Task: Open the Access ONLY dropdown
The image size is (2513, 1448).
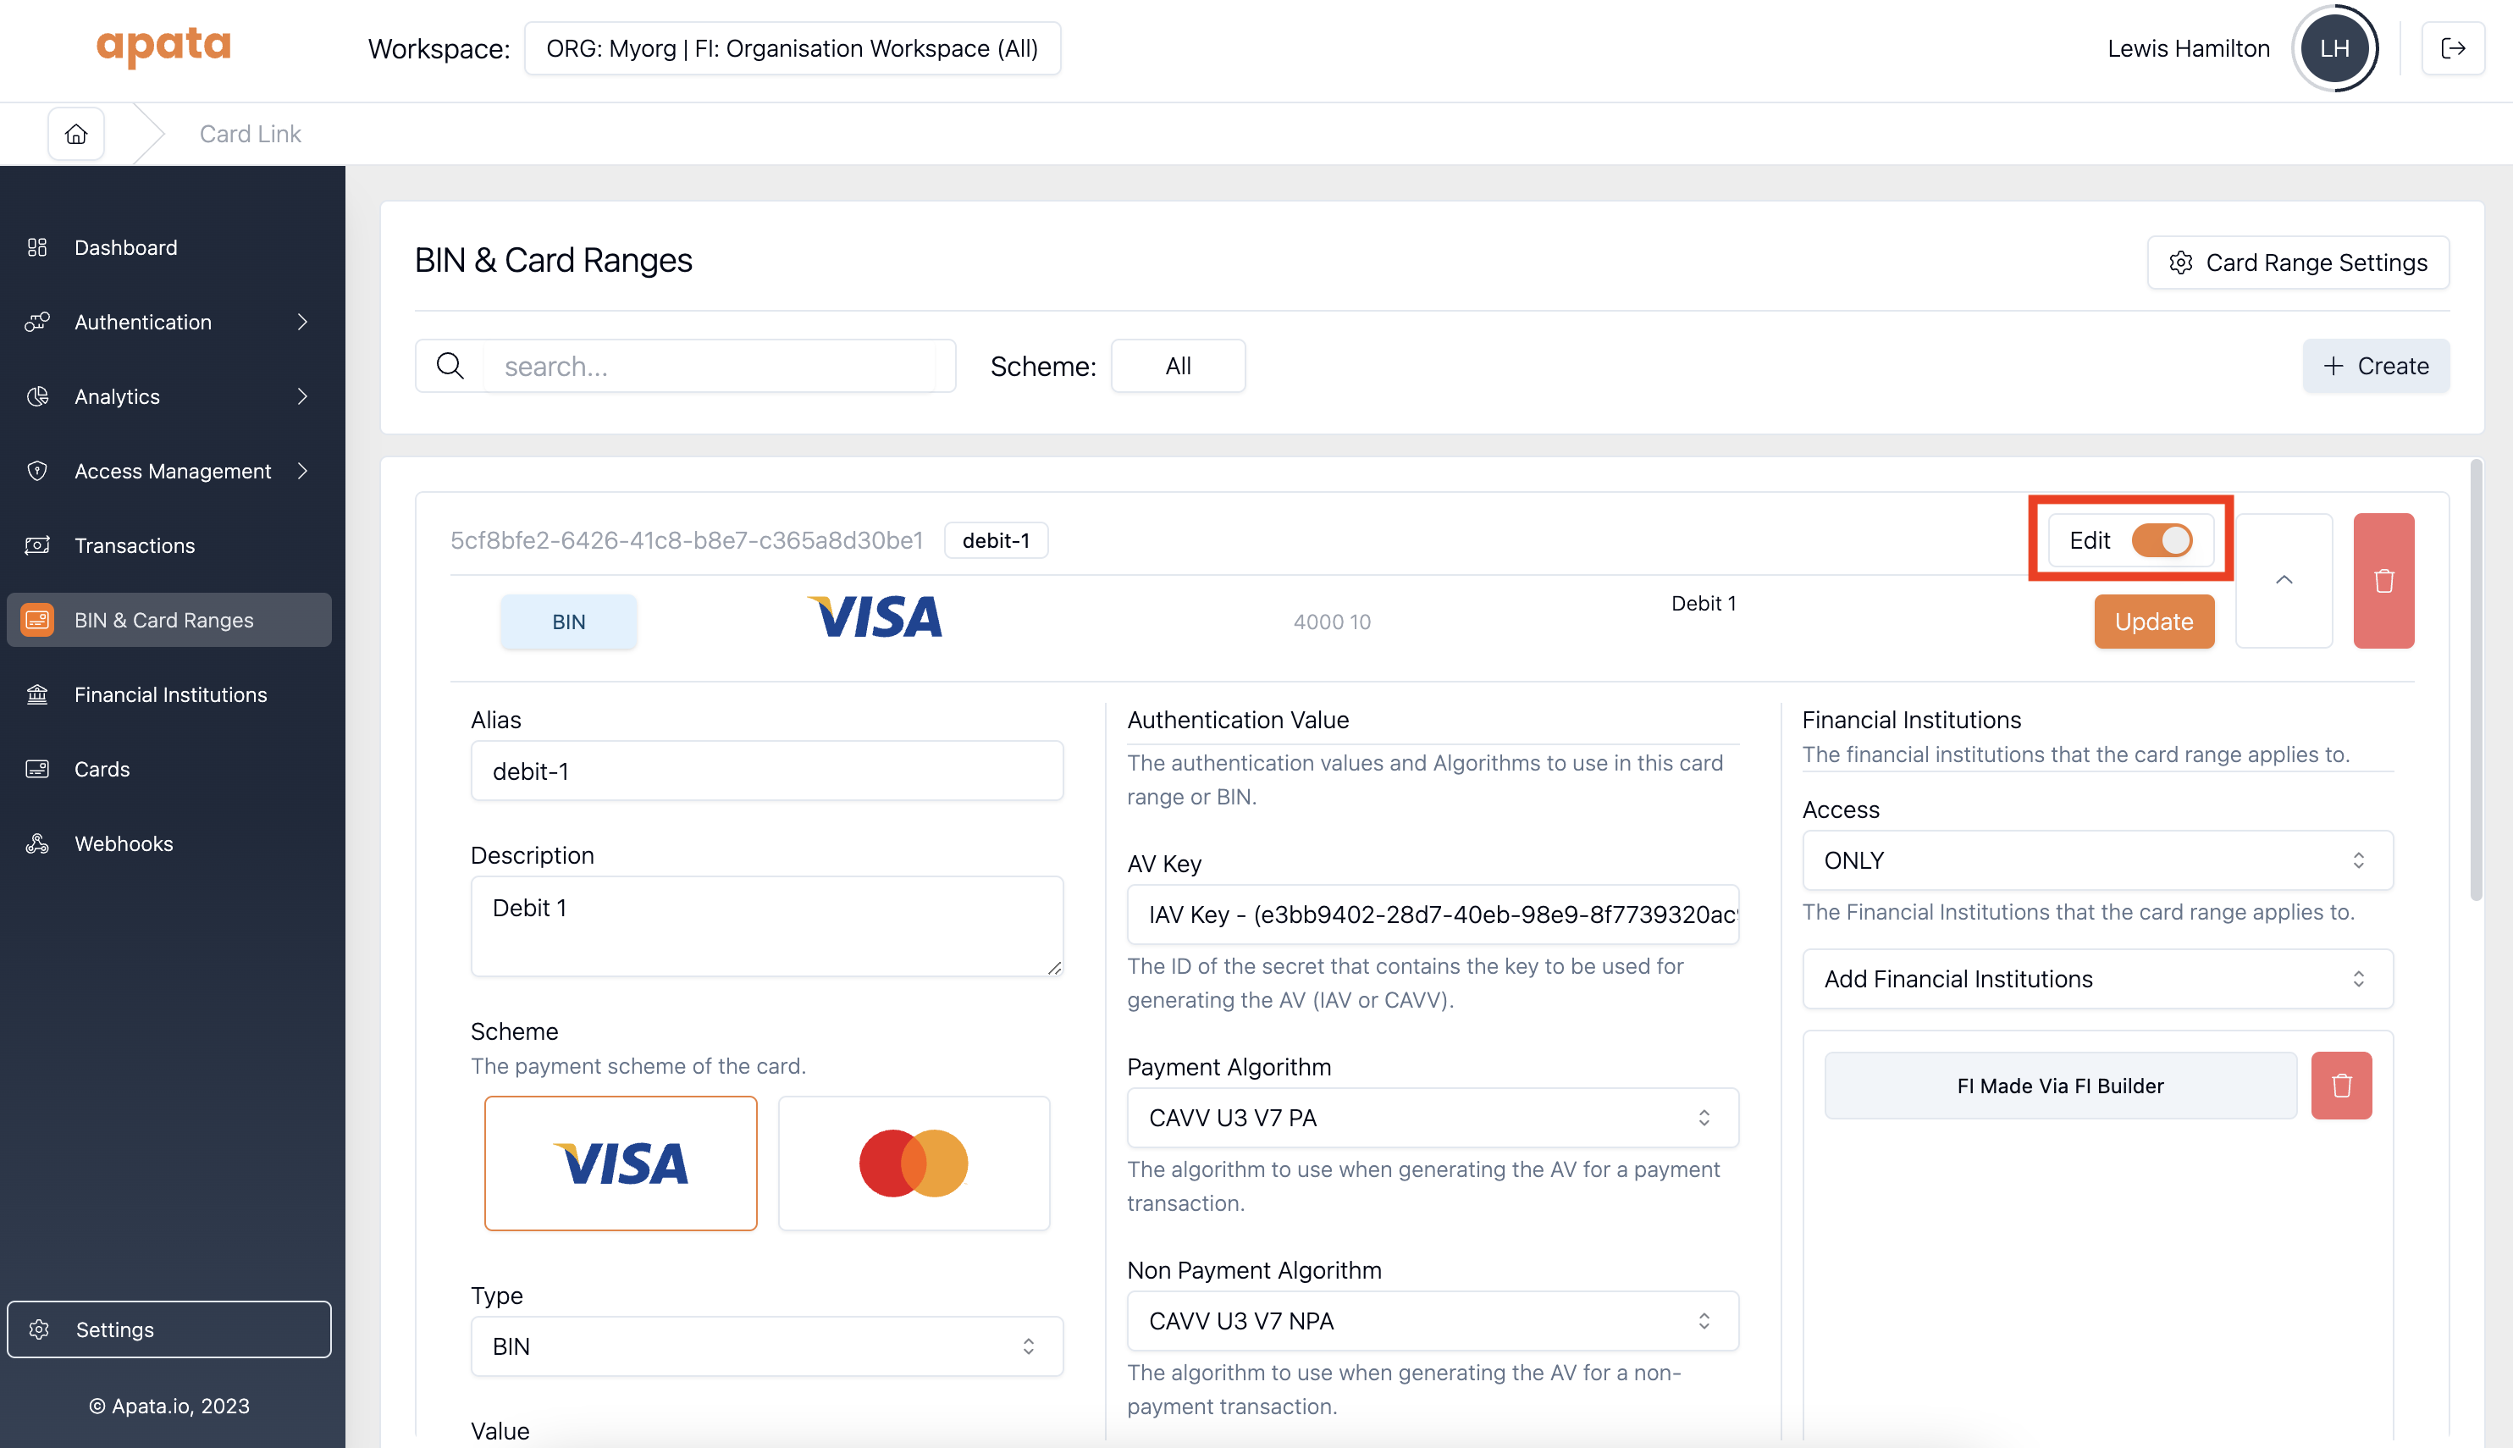Action: pyautogui.click(x=2096, y=860)
